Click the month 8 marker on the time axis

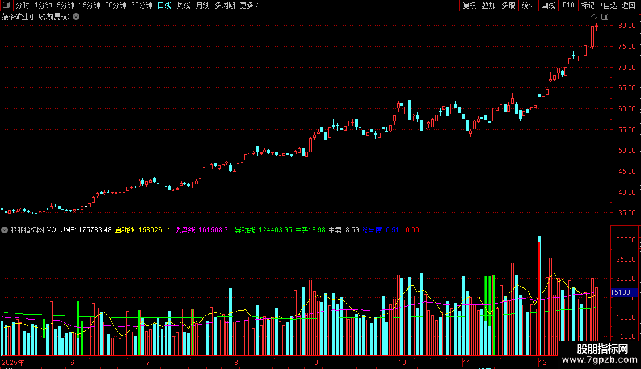click(236, 362)
